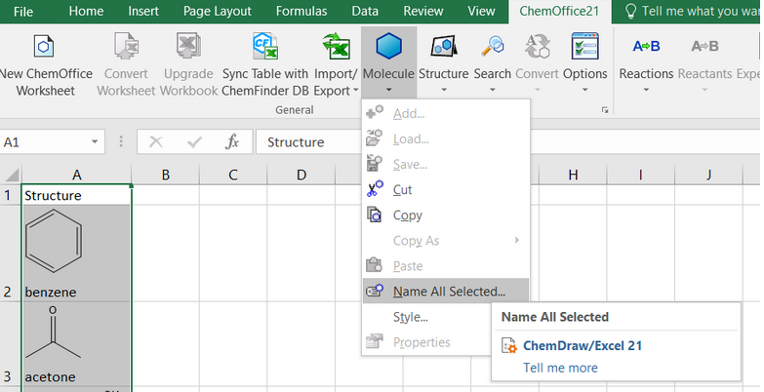This screenshot has height=392, width=764.
Task: Choose Copy from Molecule menu
Action: tap(446, 215)
